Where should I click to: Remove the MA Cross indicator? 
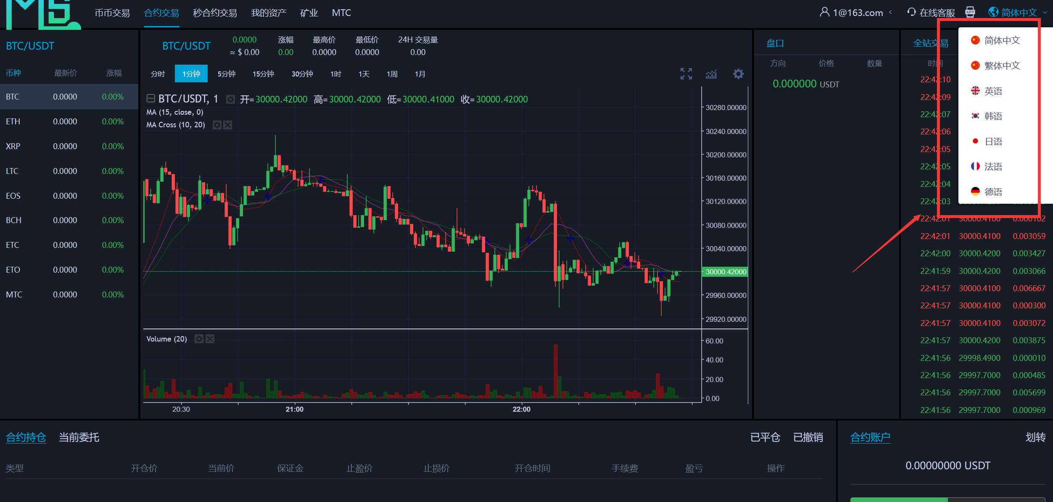pos(227,125)
